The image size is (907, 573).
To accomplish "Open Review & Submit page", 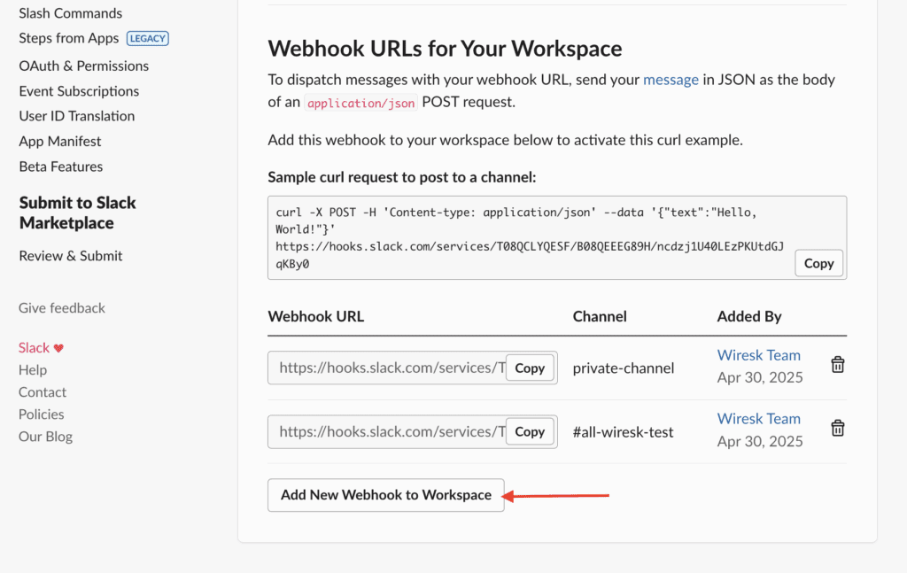I will pyautogui.click(x=71, y=256).
